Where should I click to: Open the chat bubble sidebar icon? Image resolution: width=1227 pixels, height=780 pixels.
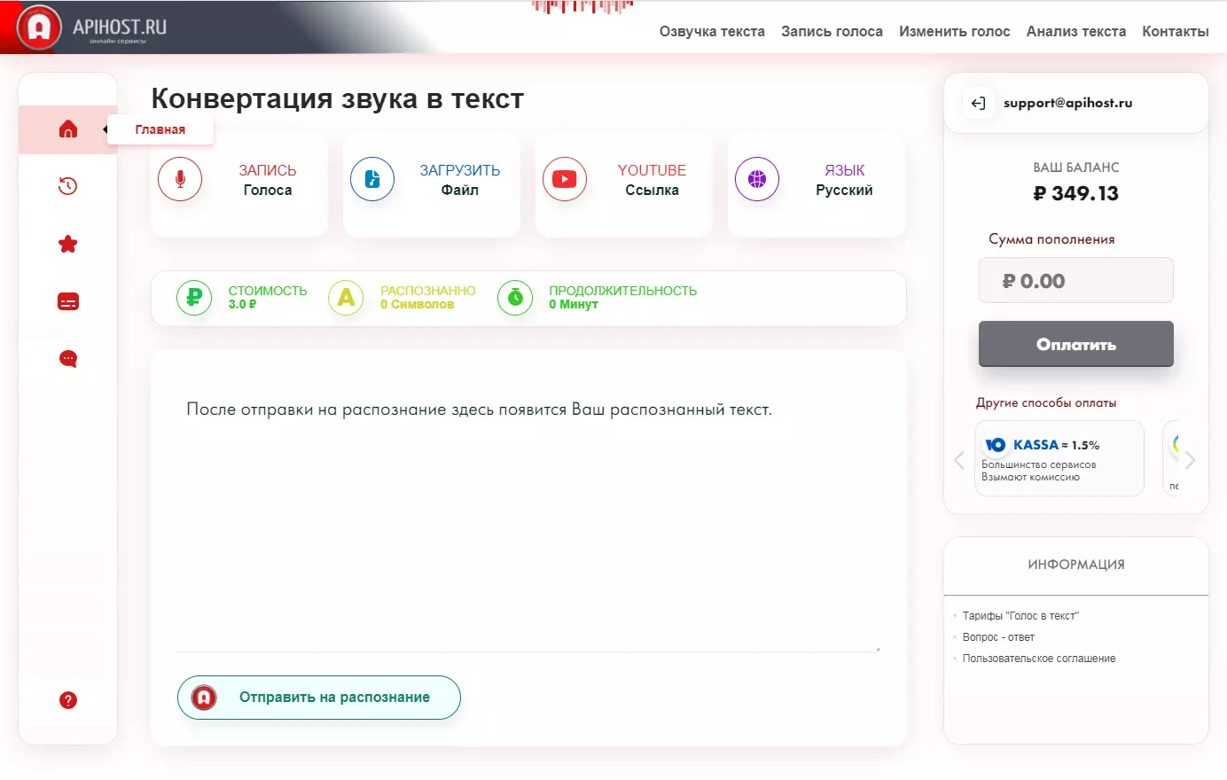pyautogui.click(x=68, y=359)
